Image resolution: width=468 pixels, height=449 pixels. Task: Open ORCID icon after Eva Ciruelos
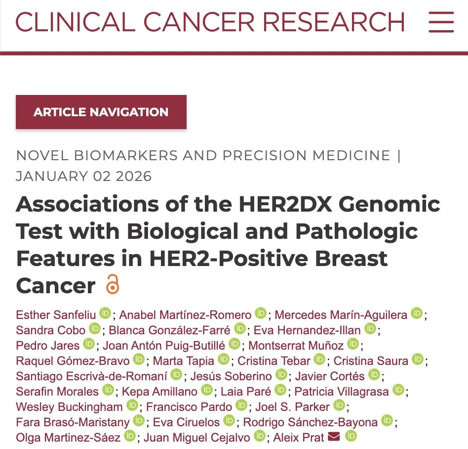click(x=229, y=421)
